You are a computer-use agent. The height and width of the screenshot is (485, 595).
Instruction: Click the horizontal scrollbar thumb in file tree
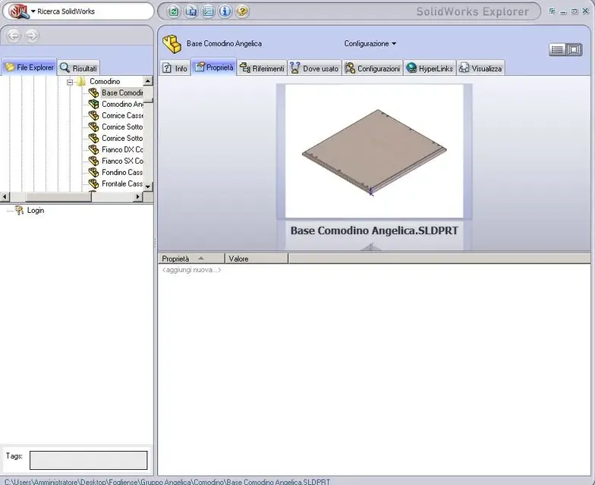click(58, 197)
